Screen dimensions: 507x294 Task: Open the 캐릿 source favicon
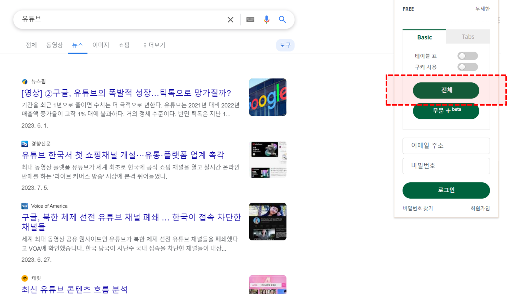[x=25, y=278]
